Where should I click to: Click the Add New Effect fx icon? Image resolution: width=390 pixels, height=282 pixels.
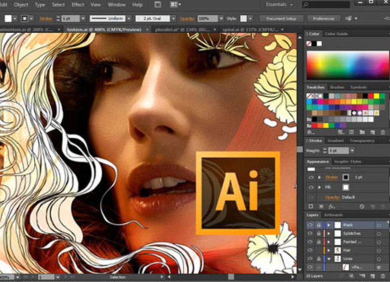pyautogui.click(x=332, y=206)
